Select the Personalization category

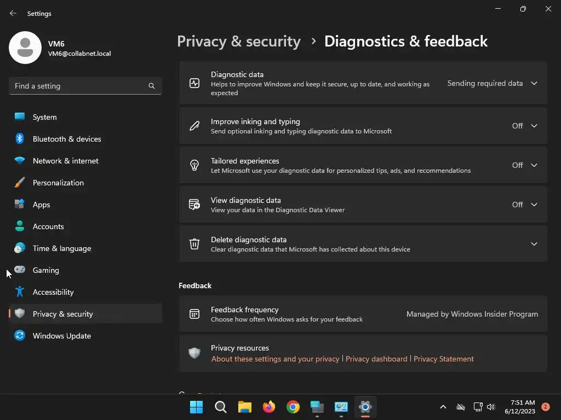coord(85,183)
